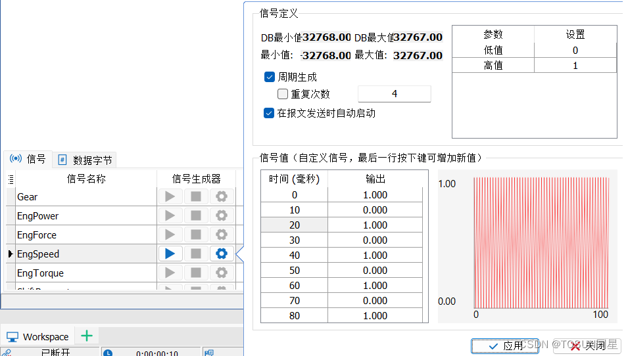Viewport: 628px width, 356px height.
Task: Select time cell 80 in signal table
Action: (x=295, y=315)
